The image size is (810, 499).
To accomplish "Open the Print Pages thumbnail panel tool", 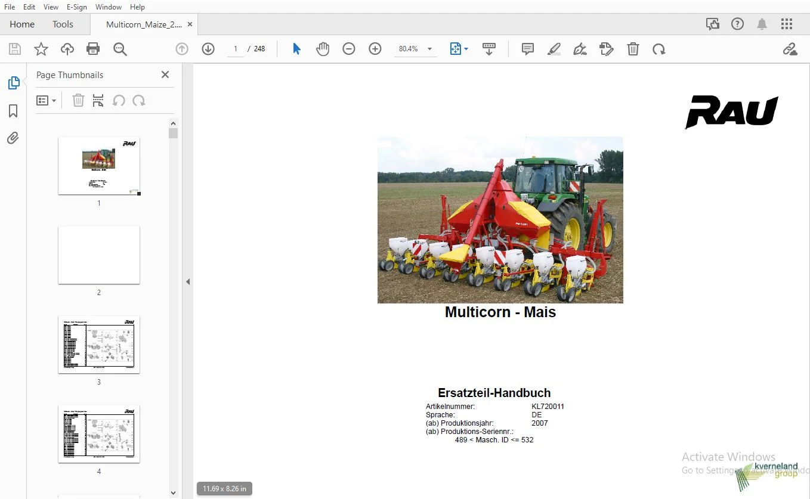I will pyautogui.click(x=98, y=101).
